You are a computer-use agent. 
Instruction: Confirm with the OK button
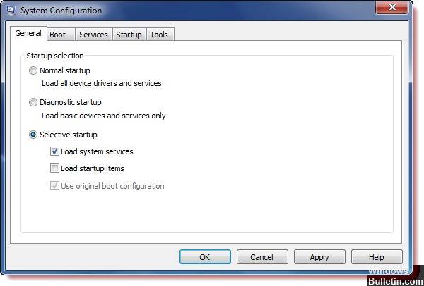coord(205,257)
